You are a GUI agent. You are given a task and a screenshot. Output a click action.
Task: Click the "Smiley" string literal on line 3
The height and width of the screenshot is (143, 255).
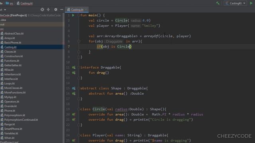[150, 25]
